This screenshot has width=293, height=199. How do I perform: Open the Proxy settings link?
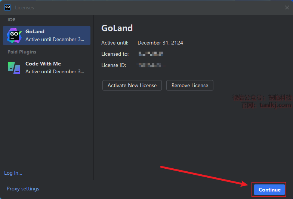[23, 189]
